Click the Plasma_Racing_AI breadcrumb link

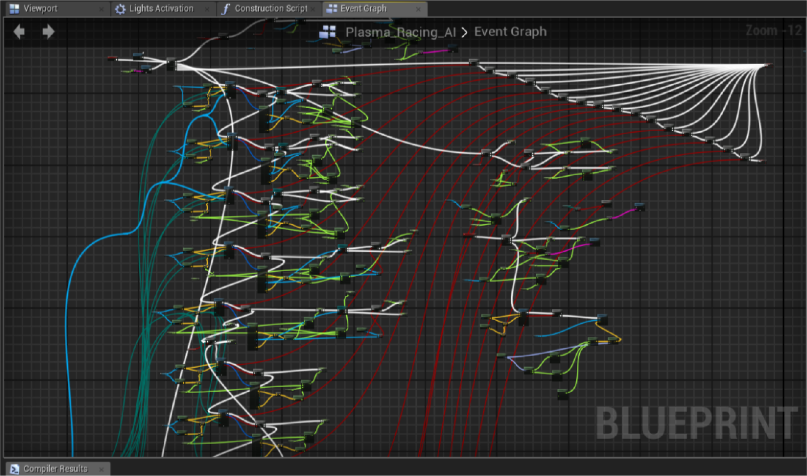(x=401, y=32)
